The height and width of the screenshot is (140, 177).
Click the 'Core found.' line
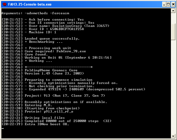(25, 54)
